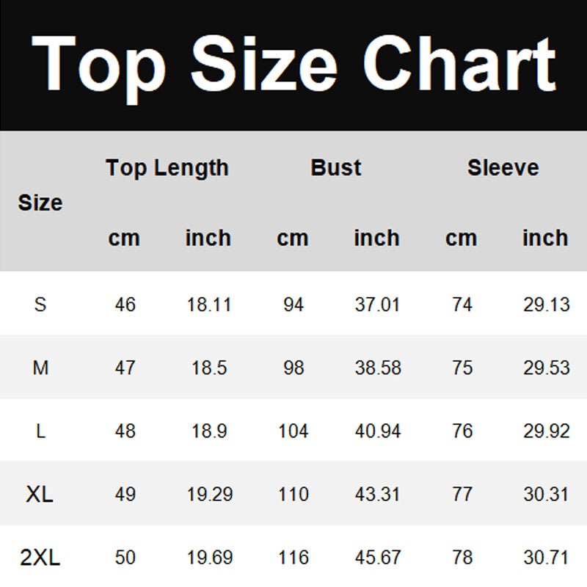Click the 37.01 bust inch value
Image resolution: width=587 pixels, height=587 pixels.
coord(378,304)
